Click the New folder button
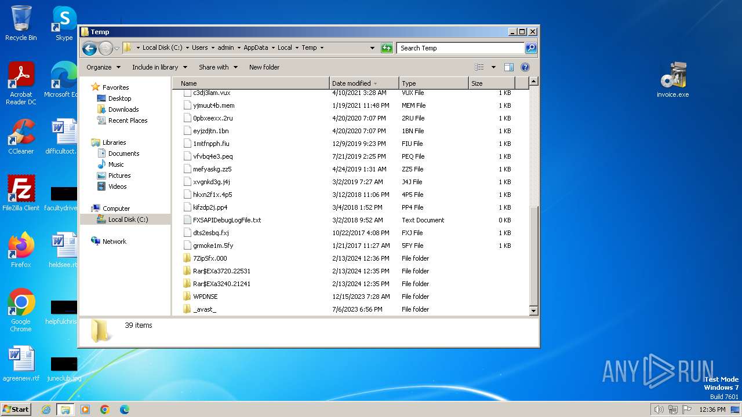This screenshot has height=417, width=742. pos(264,67)
